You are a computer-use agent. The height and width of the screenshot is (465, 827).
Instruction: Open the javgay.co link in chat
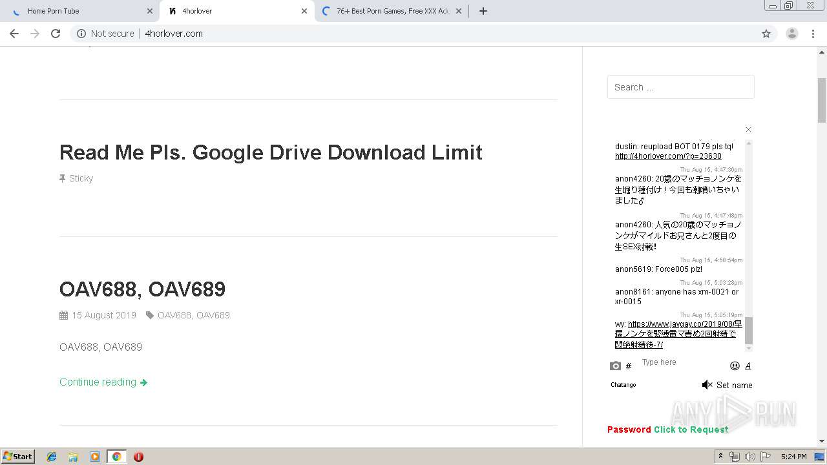coord(678,335)
